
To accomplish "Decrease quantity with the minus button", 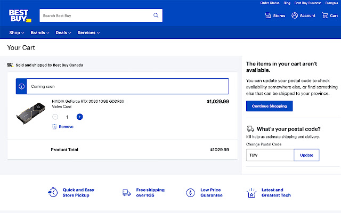I will (x=55, y=117).
